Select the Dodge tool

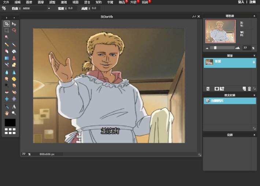(x=7, y=85)
